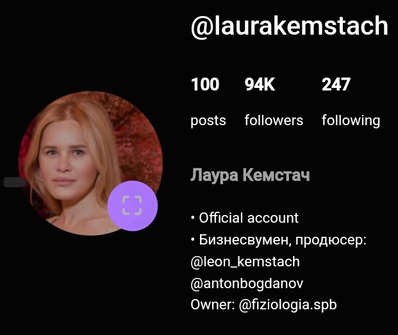
Task: Select the name Лаура Кемстач
Action: tap(250, 175)
